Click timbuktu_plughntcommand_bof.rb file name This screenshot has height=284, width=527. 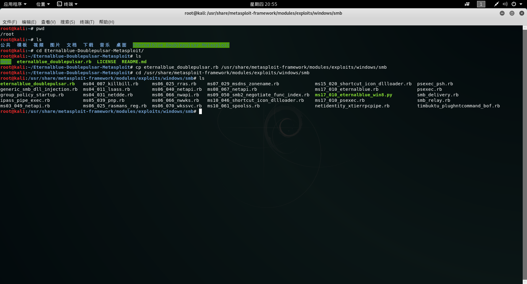[x=459, y=106]
